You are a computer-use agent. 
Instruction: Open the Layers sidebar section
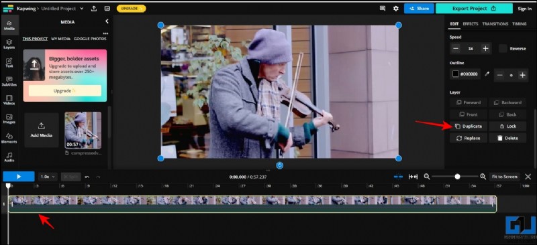point(9,44)
